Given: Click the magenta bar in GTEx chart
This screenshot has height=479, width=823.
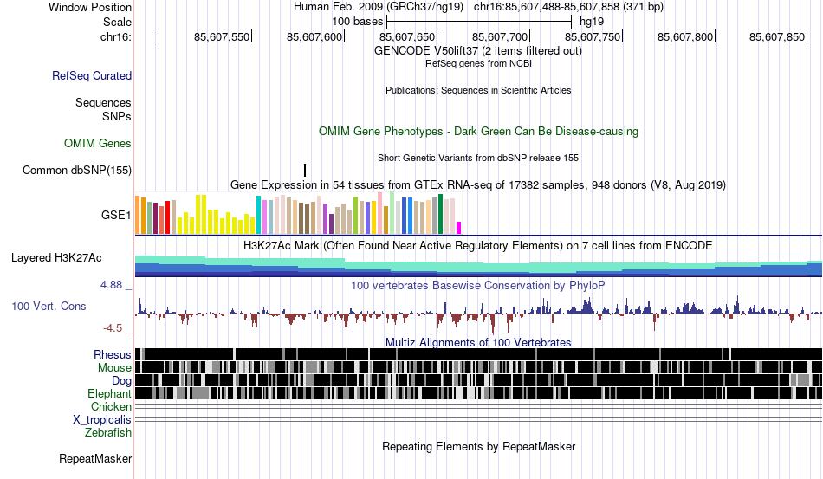Looking at the screenshot, I should click(459, 228).
